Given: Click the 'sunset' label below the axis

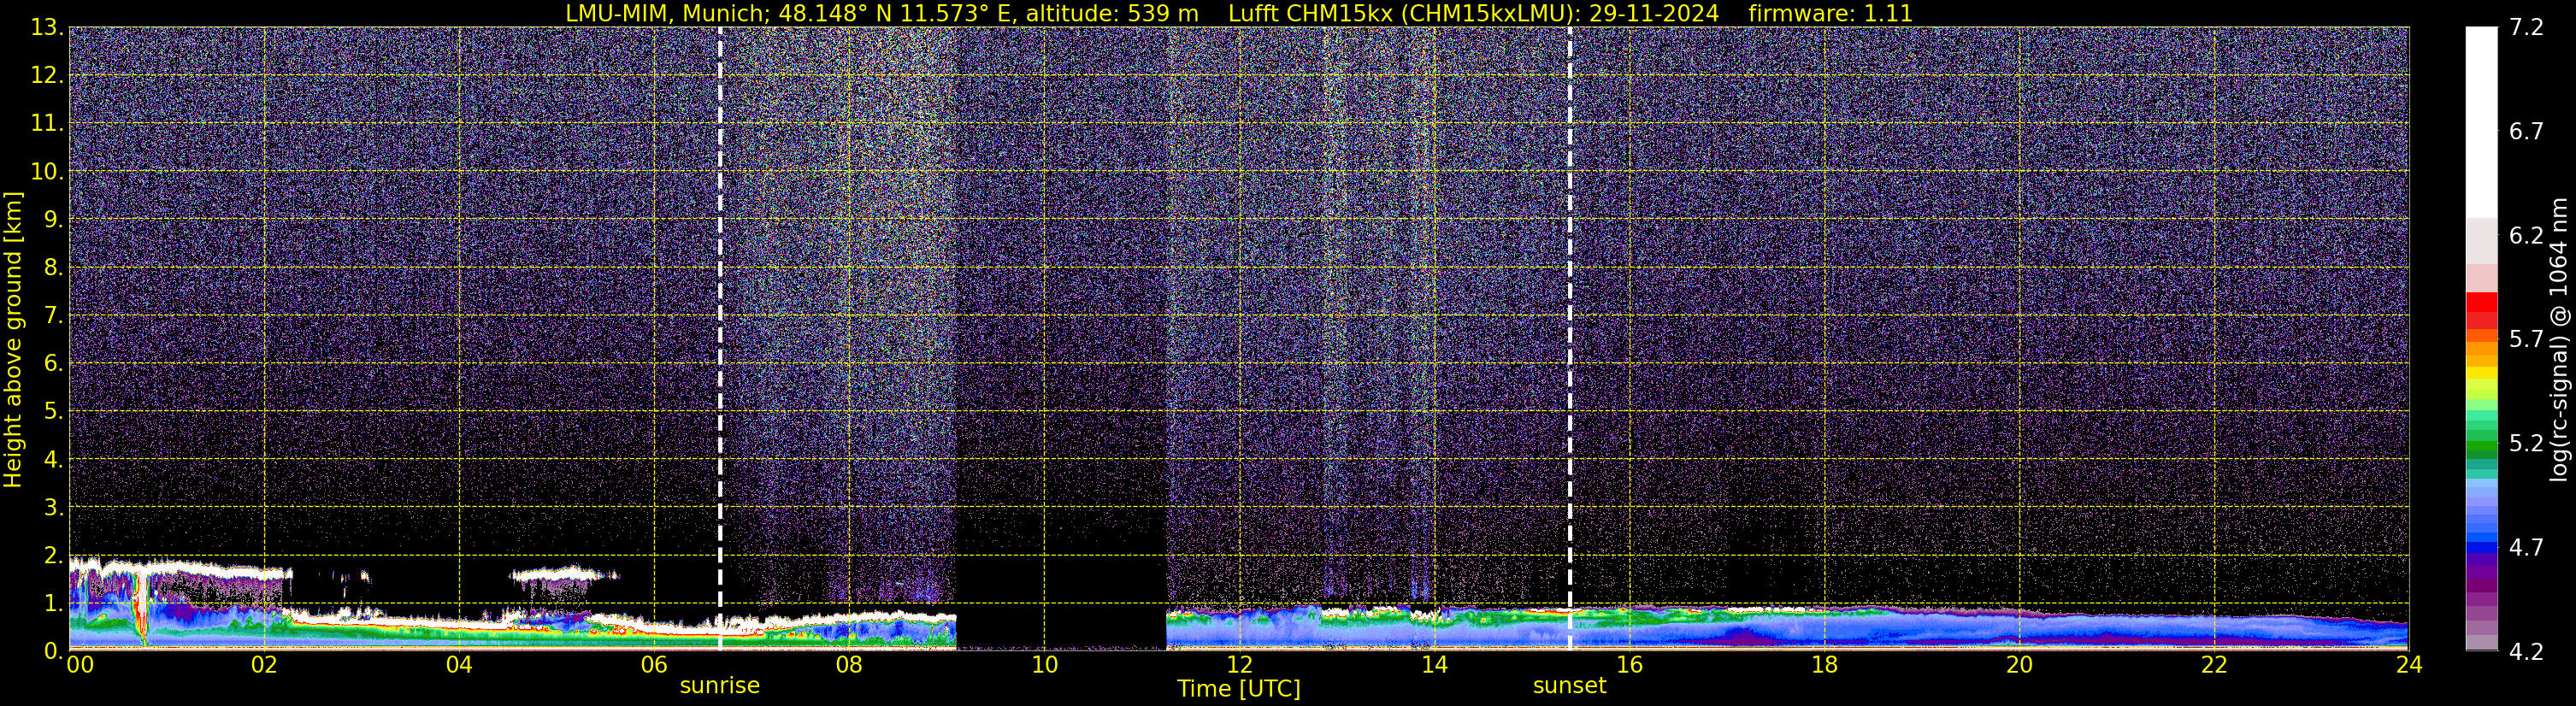Looking at the screenshot, I should click(x=1569, y=686).
